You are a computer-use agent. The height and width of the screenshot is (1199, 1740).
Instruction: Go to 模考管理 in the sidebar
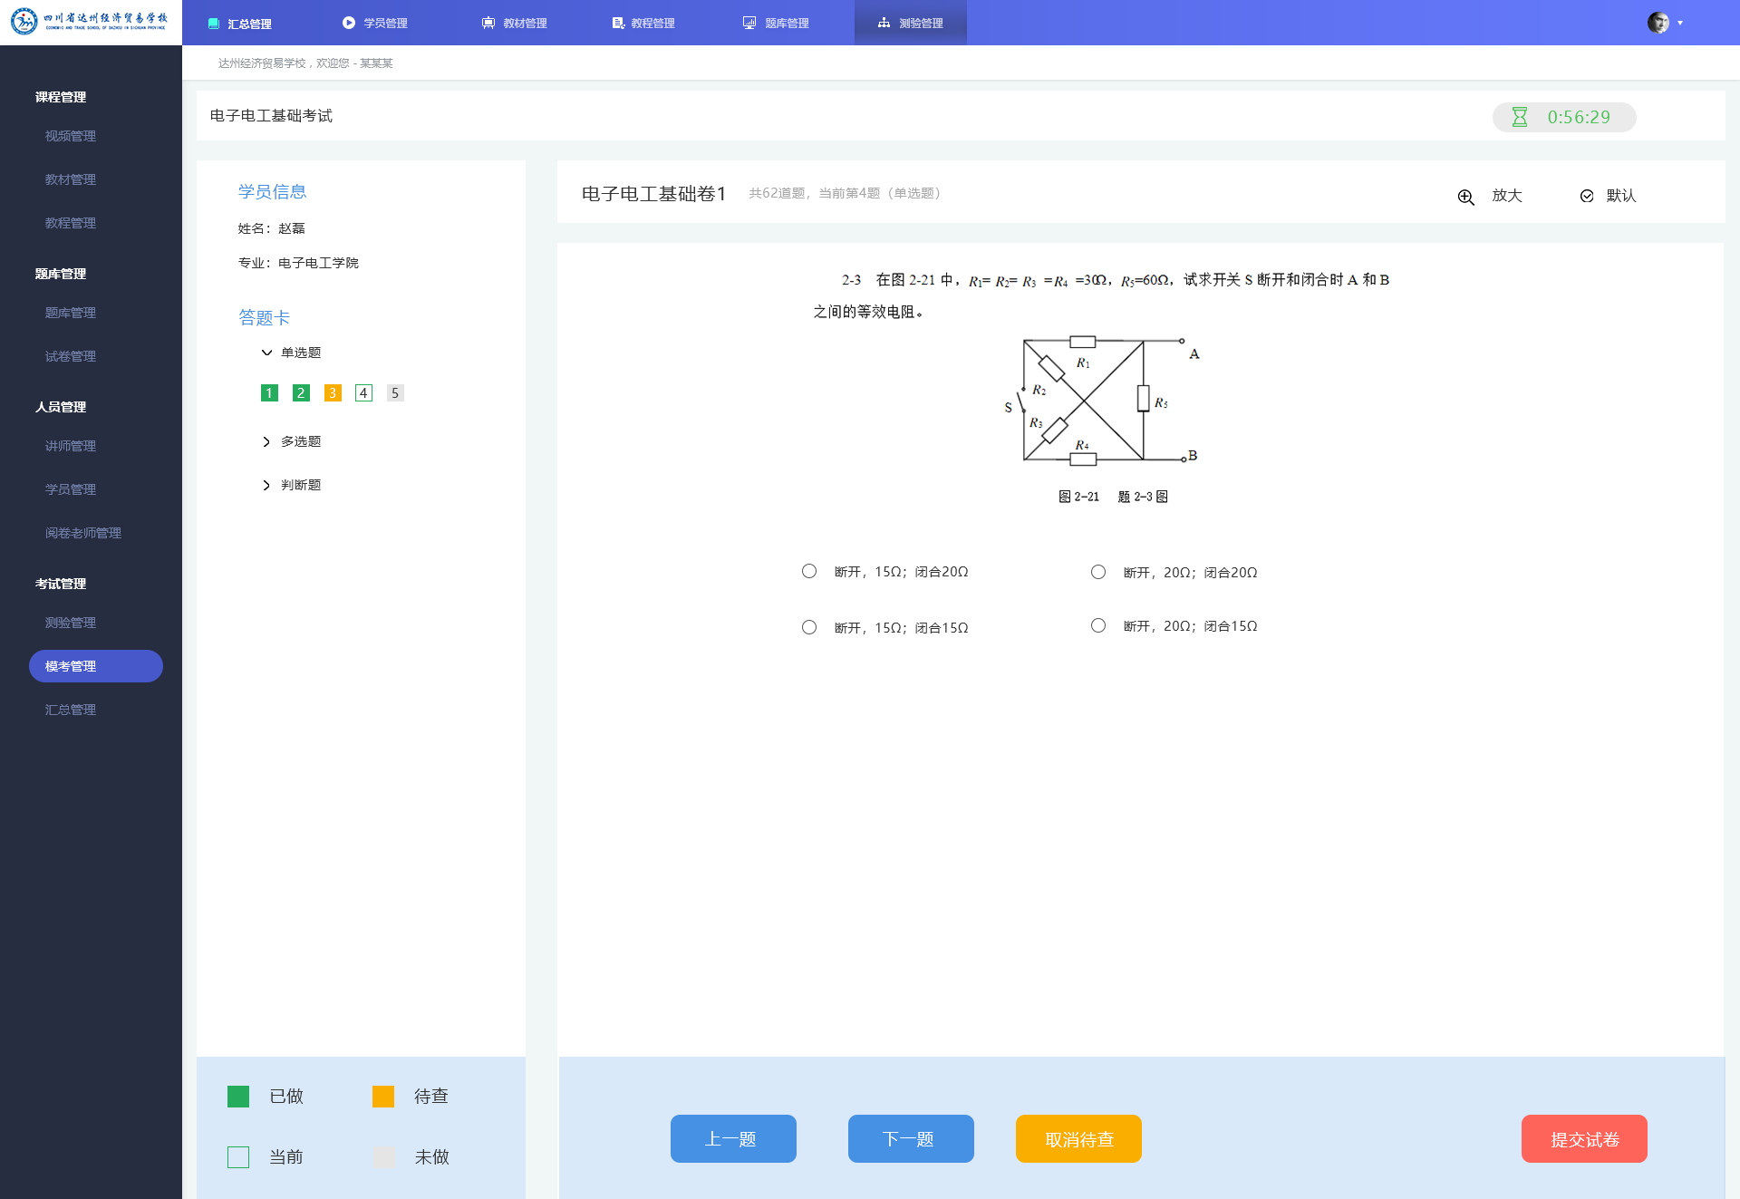click(x=96, y=666)
